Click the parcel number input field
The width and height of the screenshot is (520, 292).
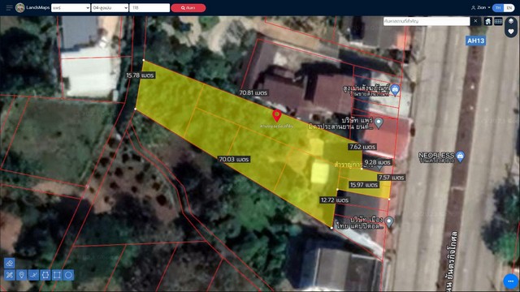tap(149, 7)
